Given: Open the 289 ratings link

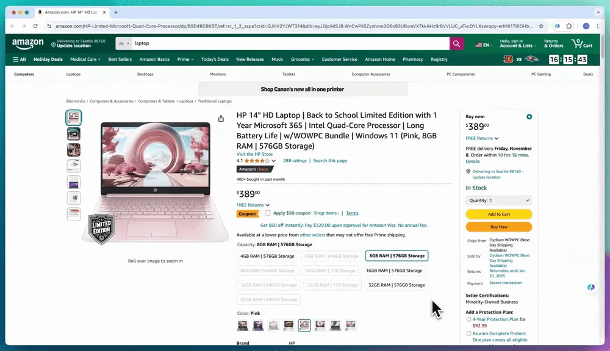Looking at the screenshot, I should [x=295, y=160].
